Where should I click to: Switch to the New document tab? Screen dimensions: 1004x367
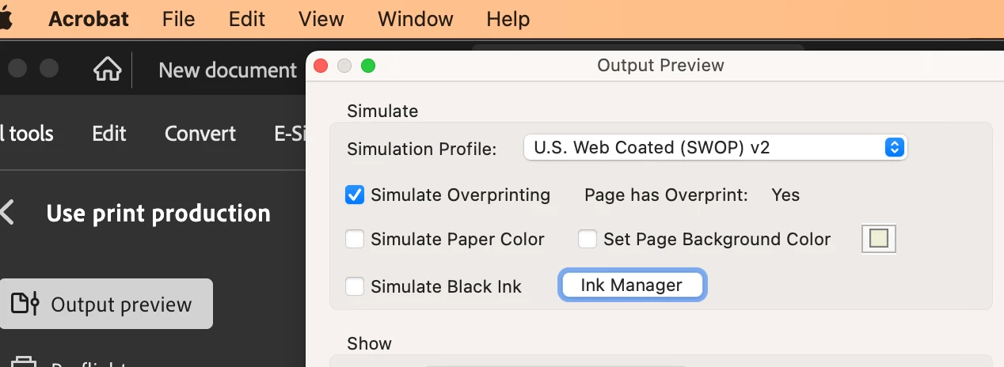(x=227, y=70)
